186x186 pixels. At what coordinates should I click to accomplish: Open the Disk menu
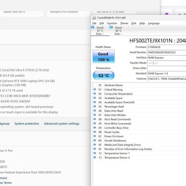pyautogui.click(x=134, y=23)
